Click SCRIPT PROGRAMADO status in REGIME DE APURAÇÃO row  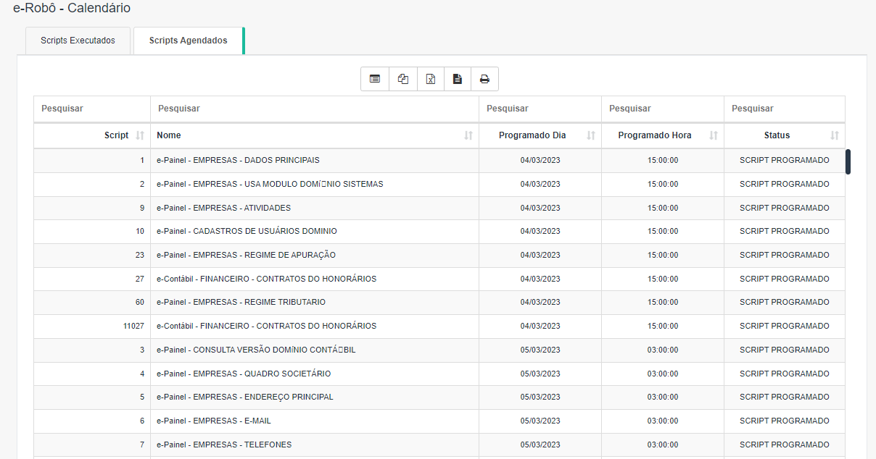pyautogui.click(x=785, y=255)
